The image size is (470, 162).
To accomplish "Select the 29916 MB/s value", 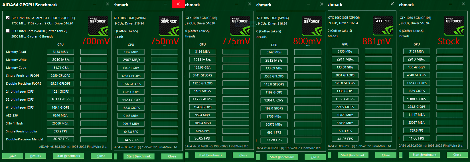I will point(131,124).
